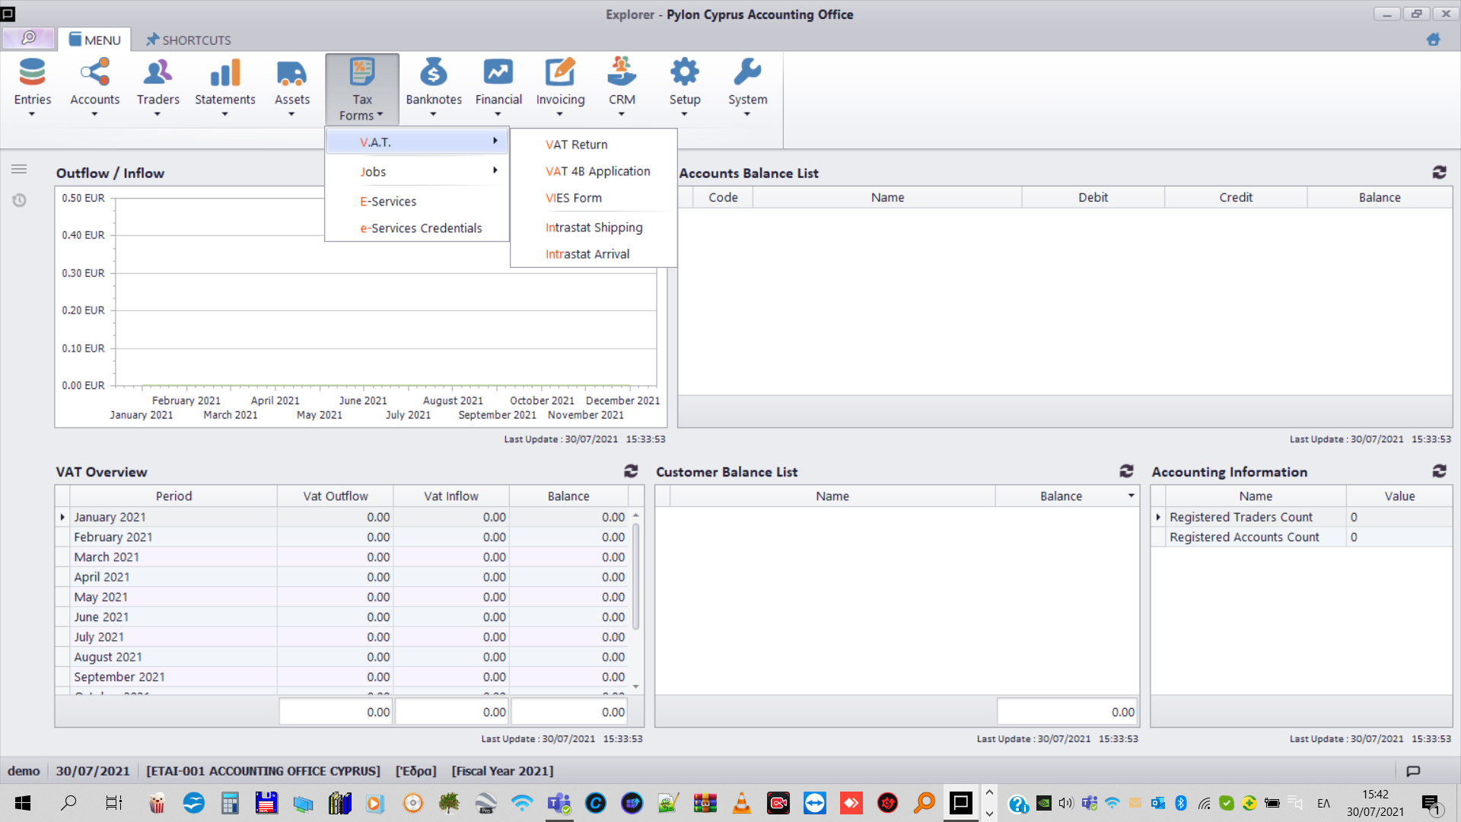Click the Banknotes money bag icon
Viewport: 1461px width, 822px height.
coord(433,73)
